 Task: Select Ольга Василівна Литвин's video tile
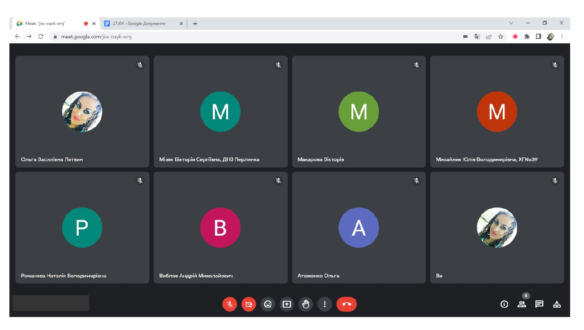pyautogui.click(x=82, y=112)
